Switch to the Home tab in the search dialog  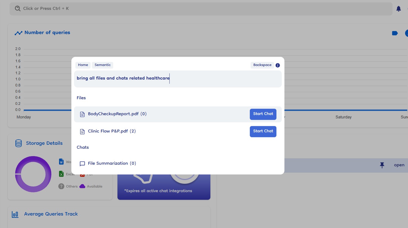[x=83, y=65]
